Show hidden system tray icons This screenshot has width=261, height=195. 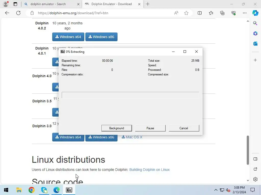216,190
